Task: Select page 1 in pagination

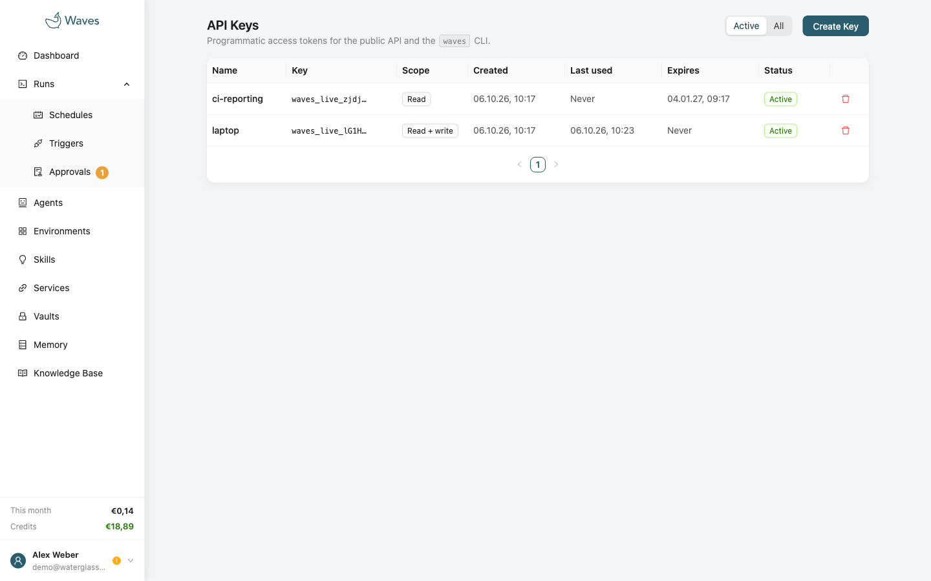Action: point(538,165)
